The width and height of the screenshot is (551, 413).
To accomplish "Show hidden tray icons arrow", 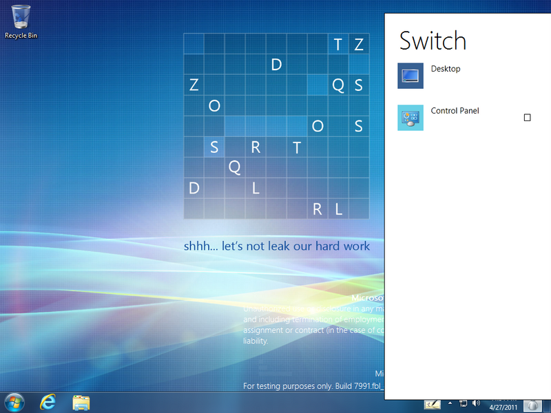I will pyautogui.click(x=450, y=403).
